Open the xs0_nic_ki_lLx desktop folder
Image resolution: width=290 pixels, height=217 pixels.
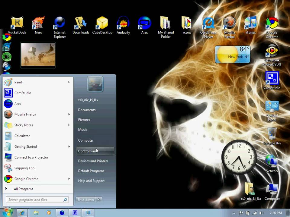point(251,192)
